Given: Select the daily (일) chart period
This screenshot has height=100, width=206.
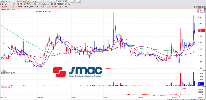Looking at the screenshot, I should point(24,1).
